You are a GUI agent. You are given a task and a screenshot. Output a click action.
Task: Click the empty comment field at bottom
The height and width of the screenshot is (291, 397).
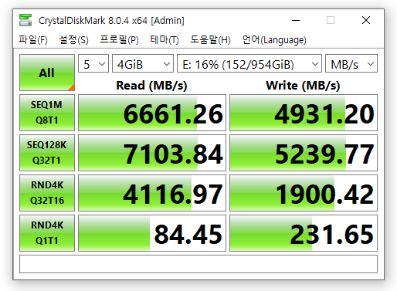pos(198,264)
